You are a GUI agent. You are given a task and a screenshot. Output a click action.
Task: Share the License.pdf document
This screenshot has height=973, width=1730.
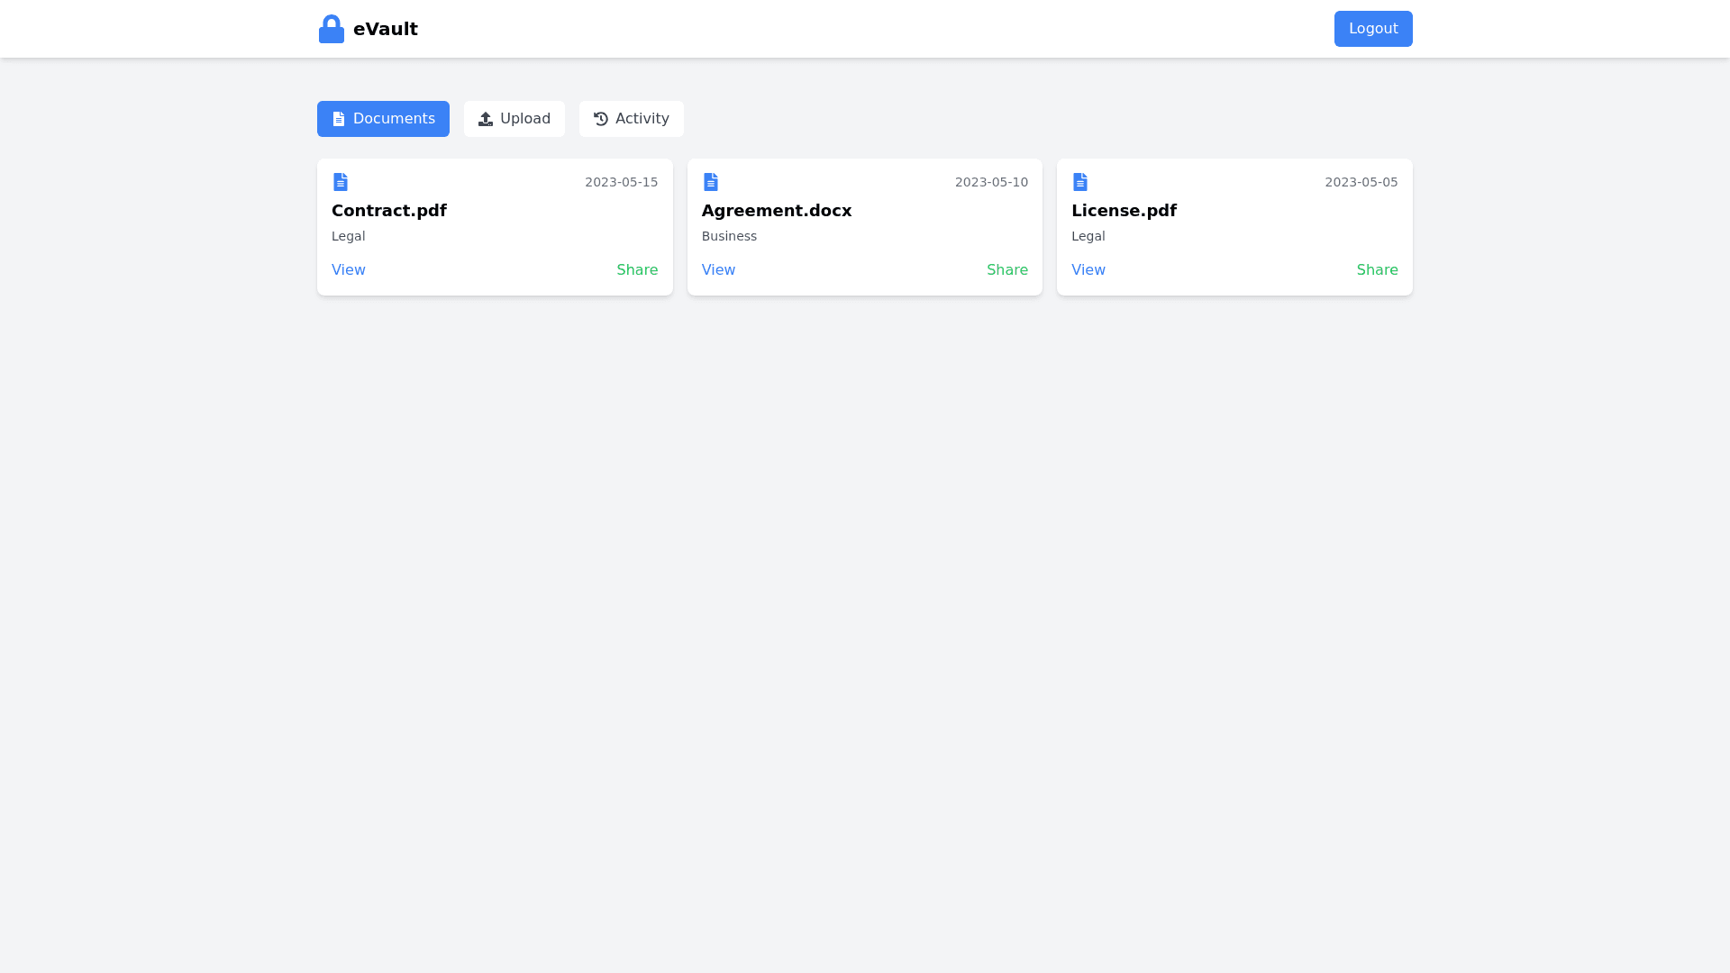1377,270
